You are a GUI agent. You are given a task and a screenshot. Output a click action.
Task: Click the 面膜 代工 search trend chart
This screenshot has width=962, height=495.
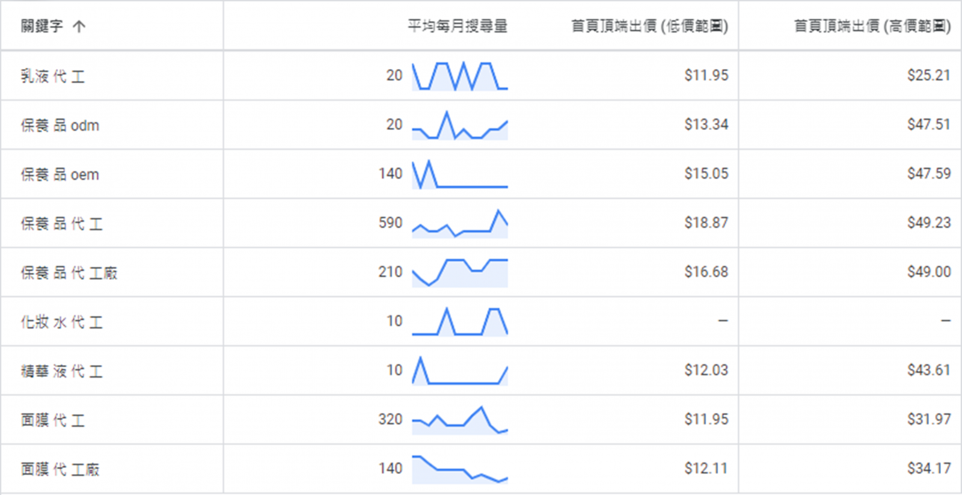459,420
